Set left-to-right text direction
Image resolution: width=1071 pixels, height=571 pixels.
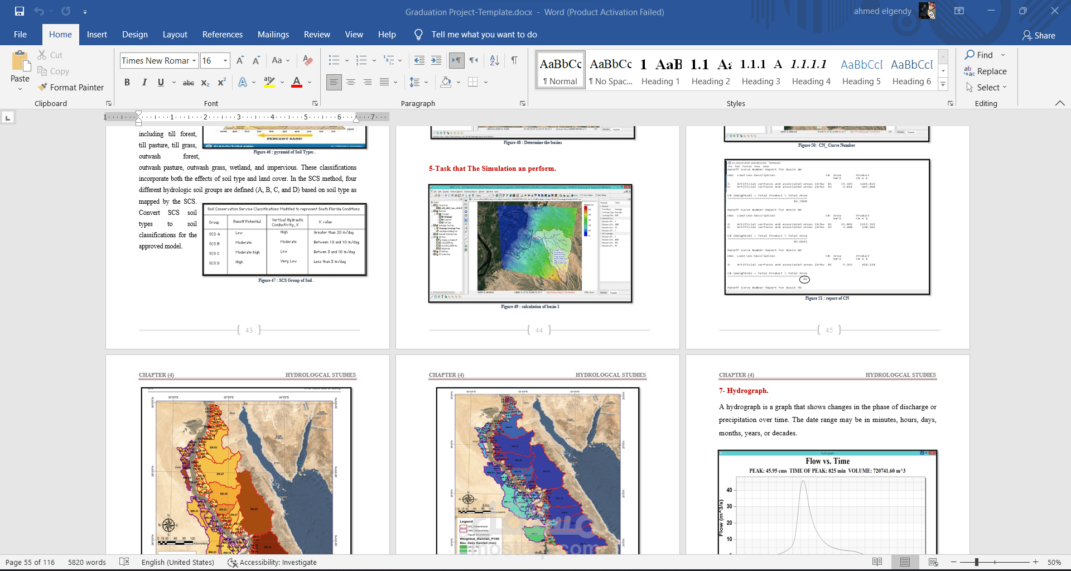(456, 60)
